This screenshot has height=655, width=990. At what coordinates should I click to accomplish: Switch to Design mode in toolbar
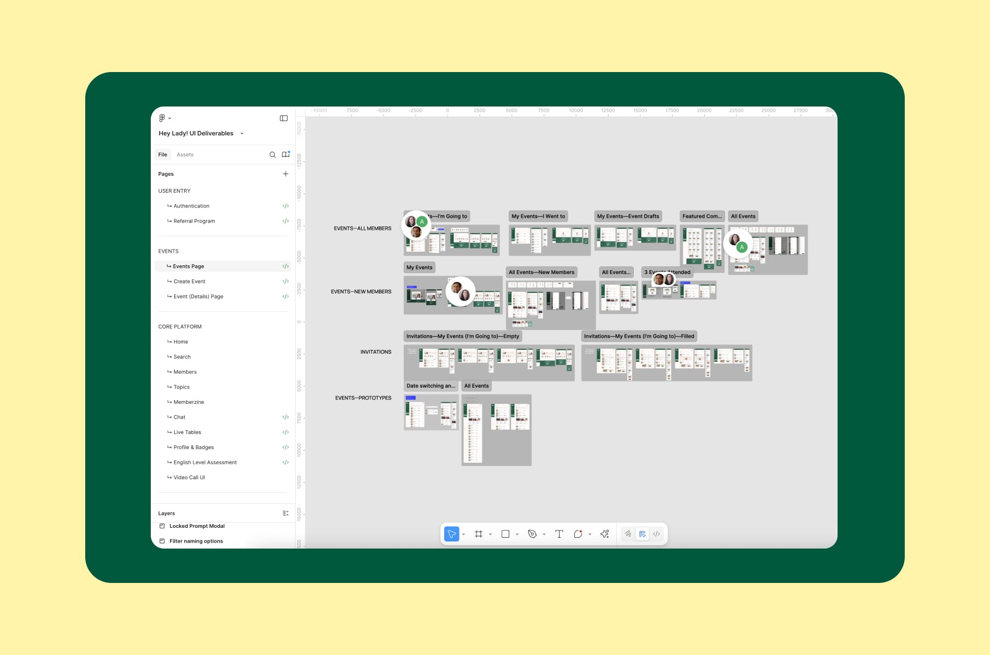pos(643,534)
